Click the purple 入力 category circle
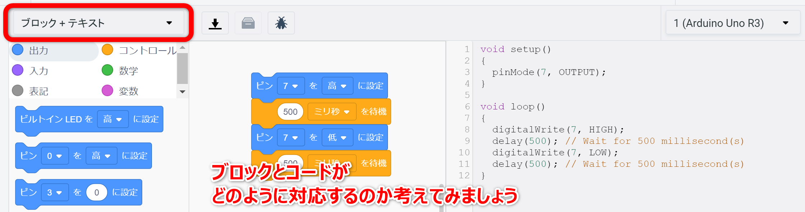 pos(18,70)
